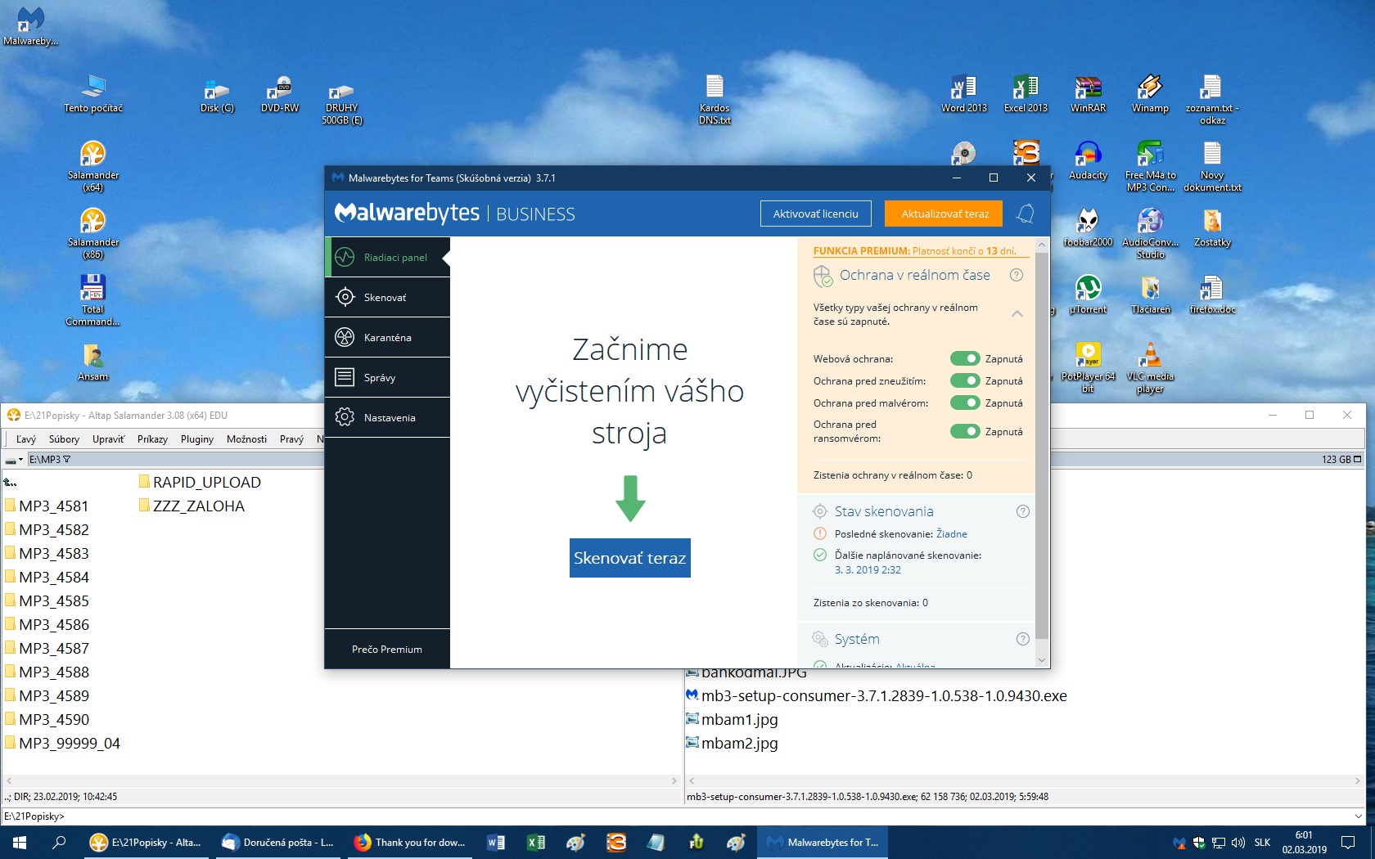Open Salamander (x64) desktop icon
The width and height of the screenshot is (1375, 859).
tap(93, 166)
